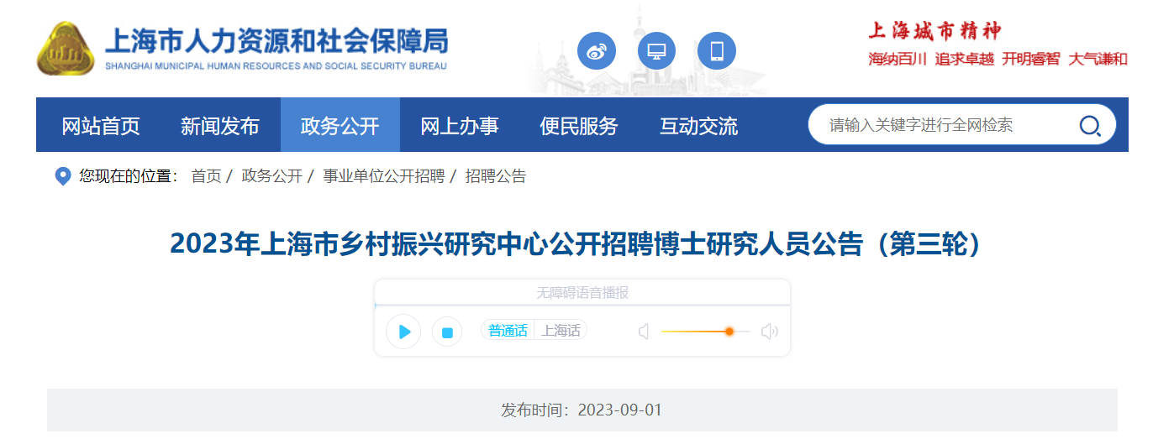Switch voice to 上海话
Image resolution: width=1174 pixels, height=444 pixels.
coord(561,331)
